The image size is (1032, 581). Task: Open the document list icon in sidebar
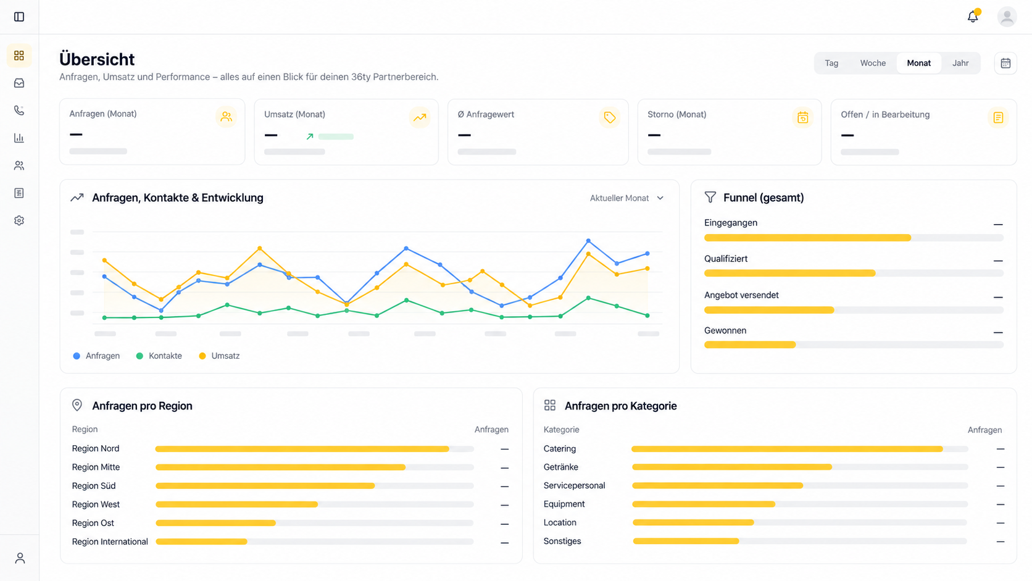click(x=19, y=193)
